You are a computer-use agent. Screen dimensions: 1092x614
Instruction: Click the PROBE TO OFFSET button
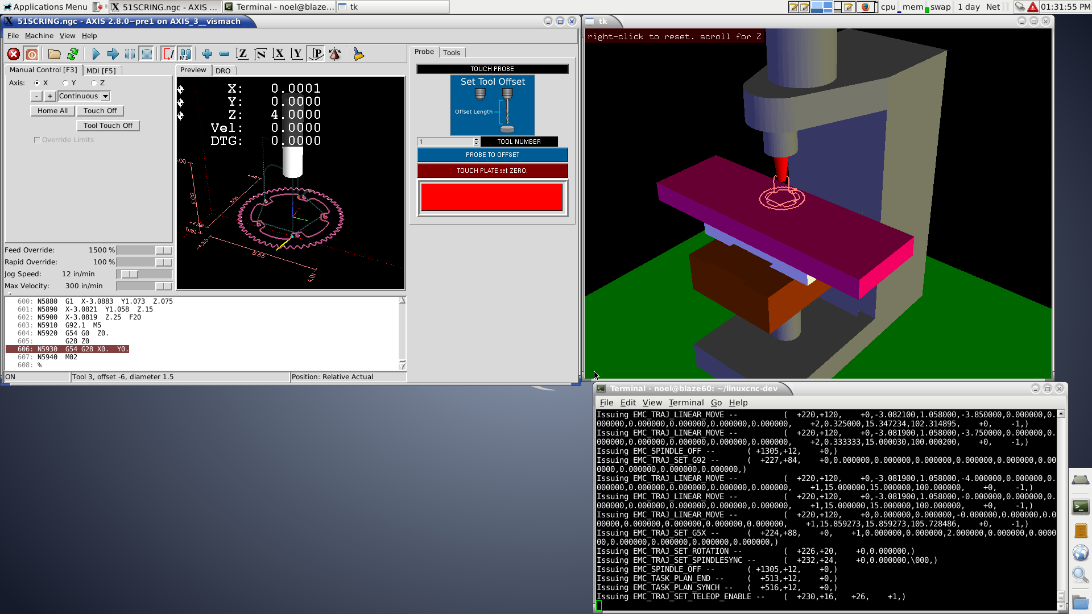pos(493,155)
